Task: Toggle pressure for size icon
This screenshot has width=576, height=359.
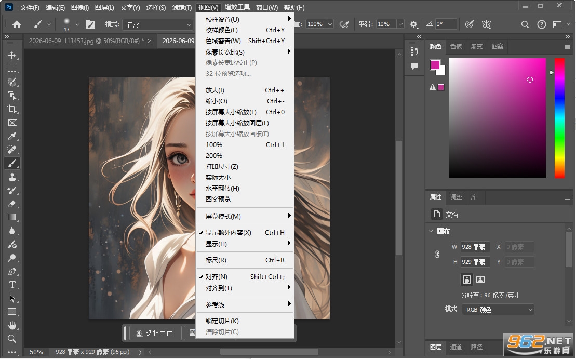Action: tap(469, 24)
